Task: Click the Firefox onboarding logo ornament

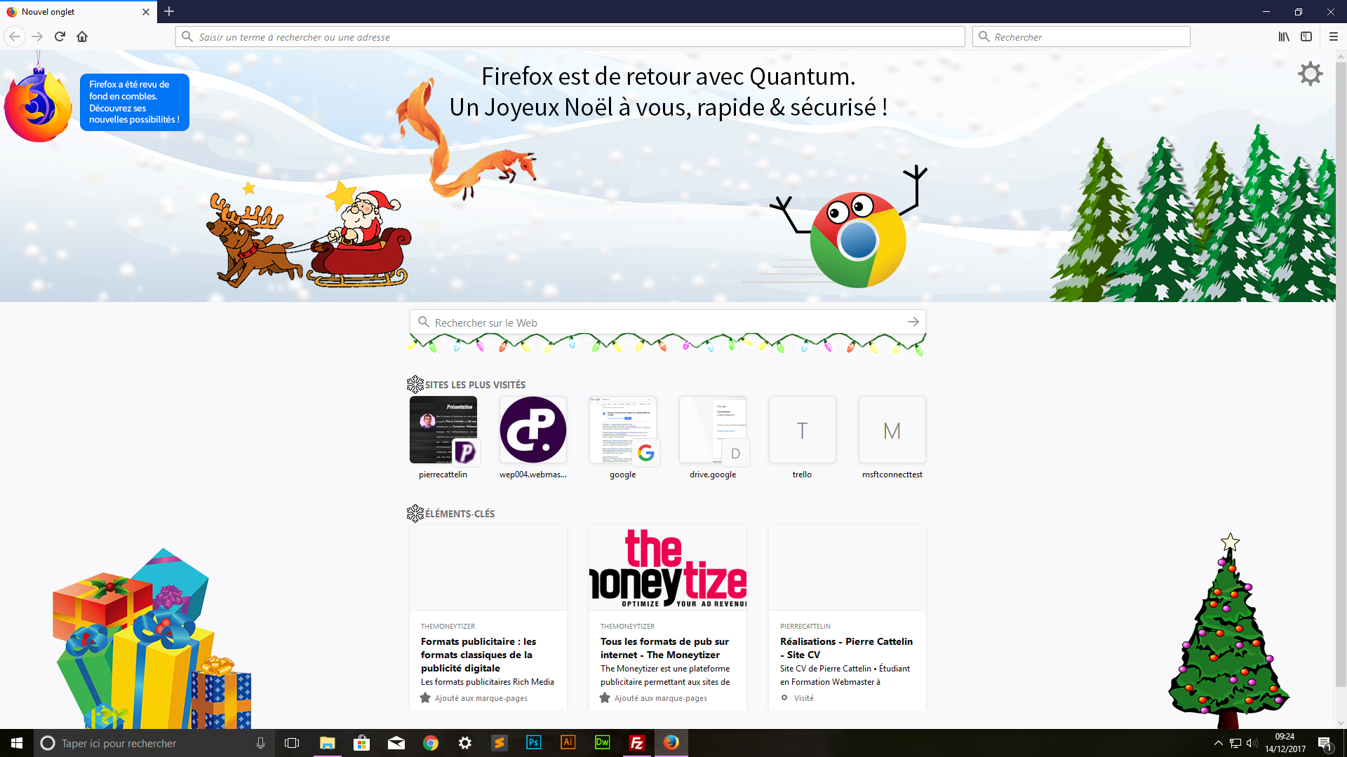Action: coord(39,105)
